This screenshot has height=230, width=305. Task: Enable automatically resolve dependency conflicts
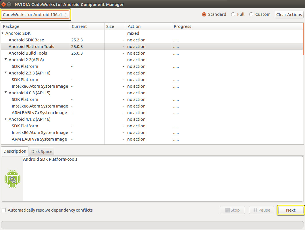coord(4,210)
